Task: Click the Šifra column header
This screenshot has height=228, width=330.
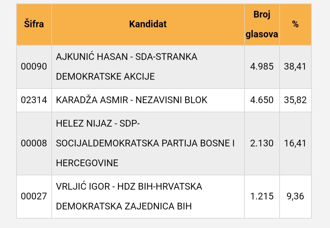Action: pos(34,24)
